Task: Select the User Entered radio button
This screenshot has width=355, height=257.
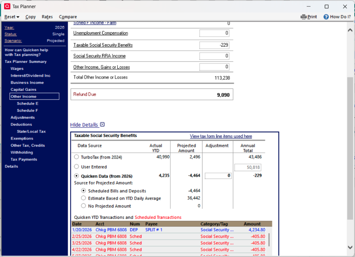Action: coord(77,166)
